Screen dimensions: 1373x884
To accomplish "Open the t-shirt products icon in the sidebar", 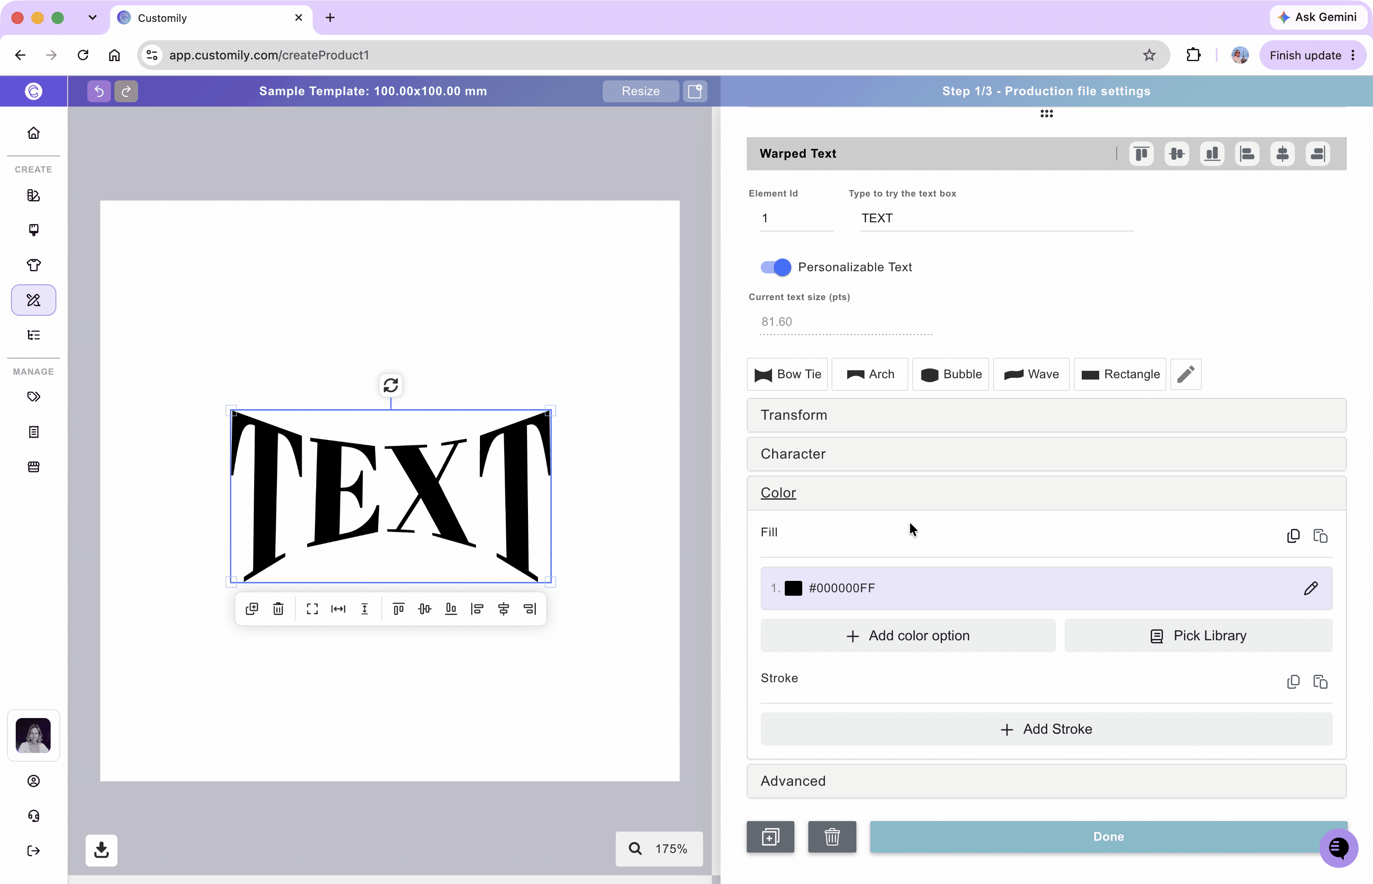I will coord(33,265).
